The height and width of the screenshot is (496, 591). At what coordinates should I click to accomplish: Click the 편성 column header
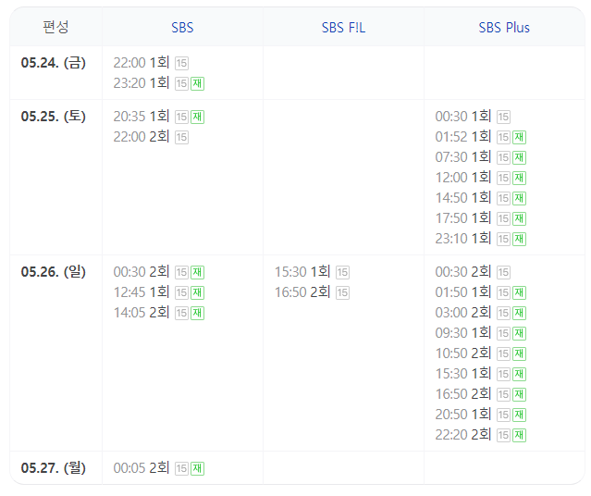55,27
